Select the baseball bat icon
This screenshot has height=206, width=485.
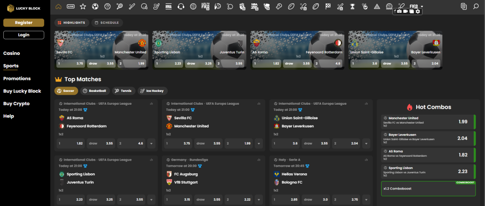pyautogui.click(x=132, y=6)
